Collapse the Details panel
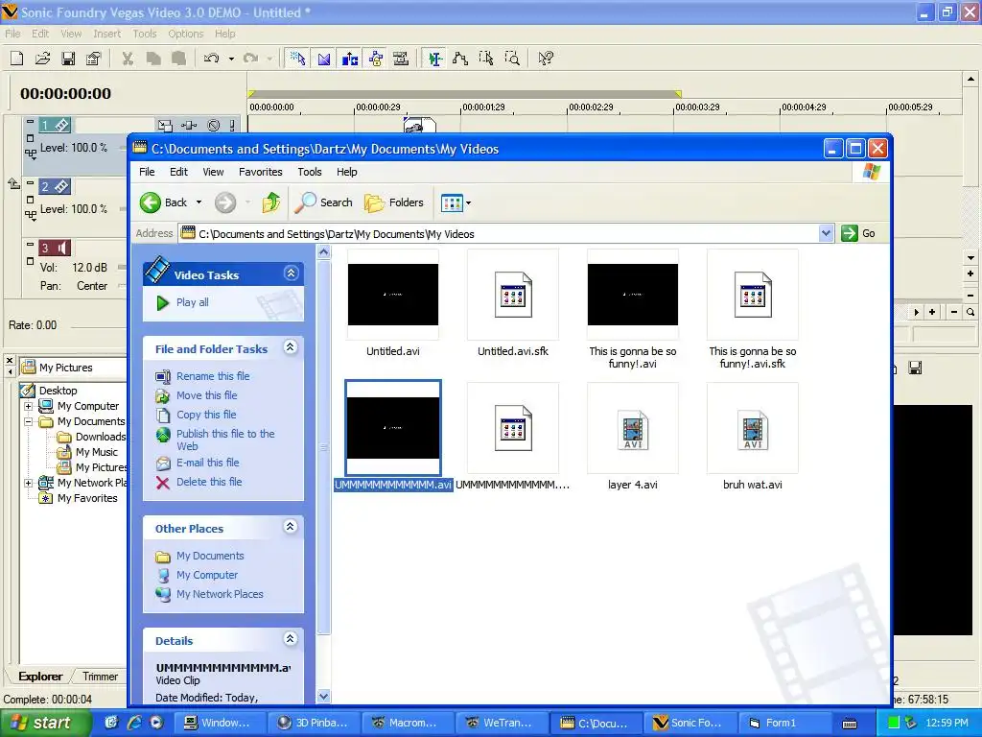This screenshot has height=737, width=982. 290,638
